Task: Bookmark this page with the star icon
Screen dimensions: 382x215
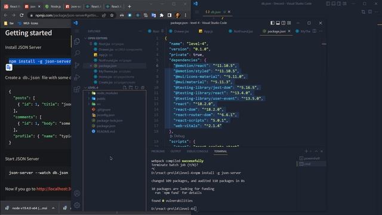Action: pyautogui.click(x=112, y=16)
